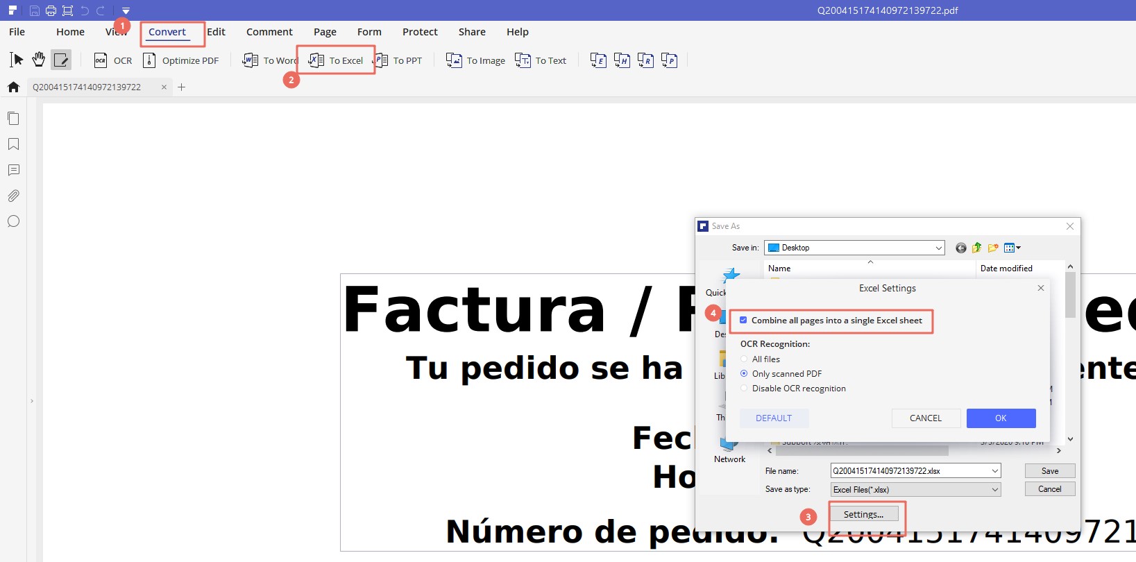
Task: Switch to the Comment tab
Action: (x=269, y=32)
